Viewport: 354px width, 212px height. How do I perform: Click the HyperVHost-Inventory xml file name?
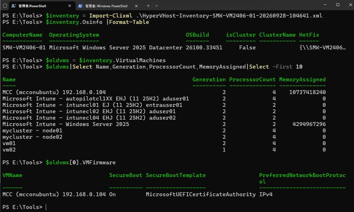coord(229,15)
